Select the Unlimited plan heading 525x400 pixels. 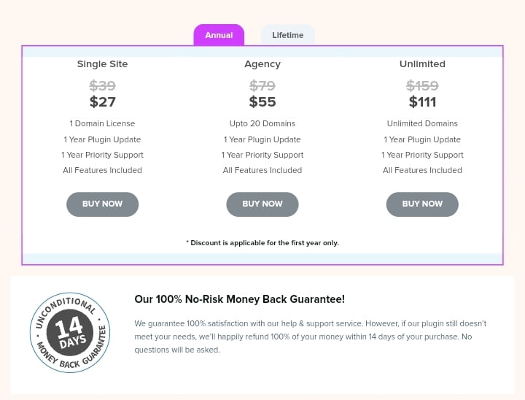coord(422,64)
